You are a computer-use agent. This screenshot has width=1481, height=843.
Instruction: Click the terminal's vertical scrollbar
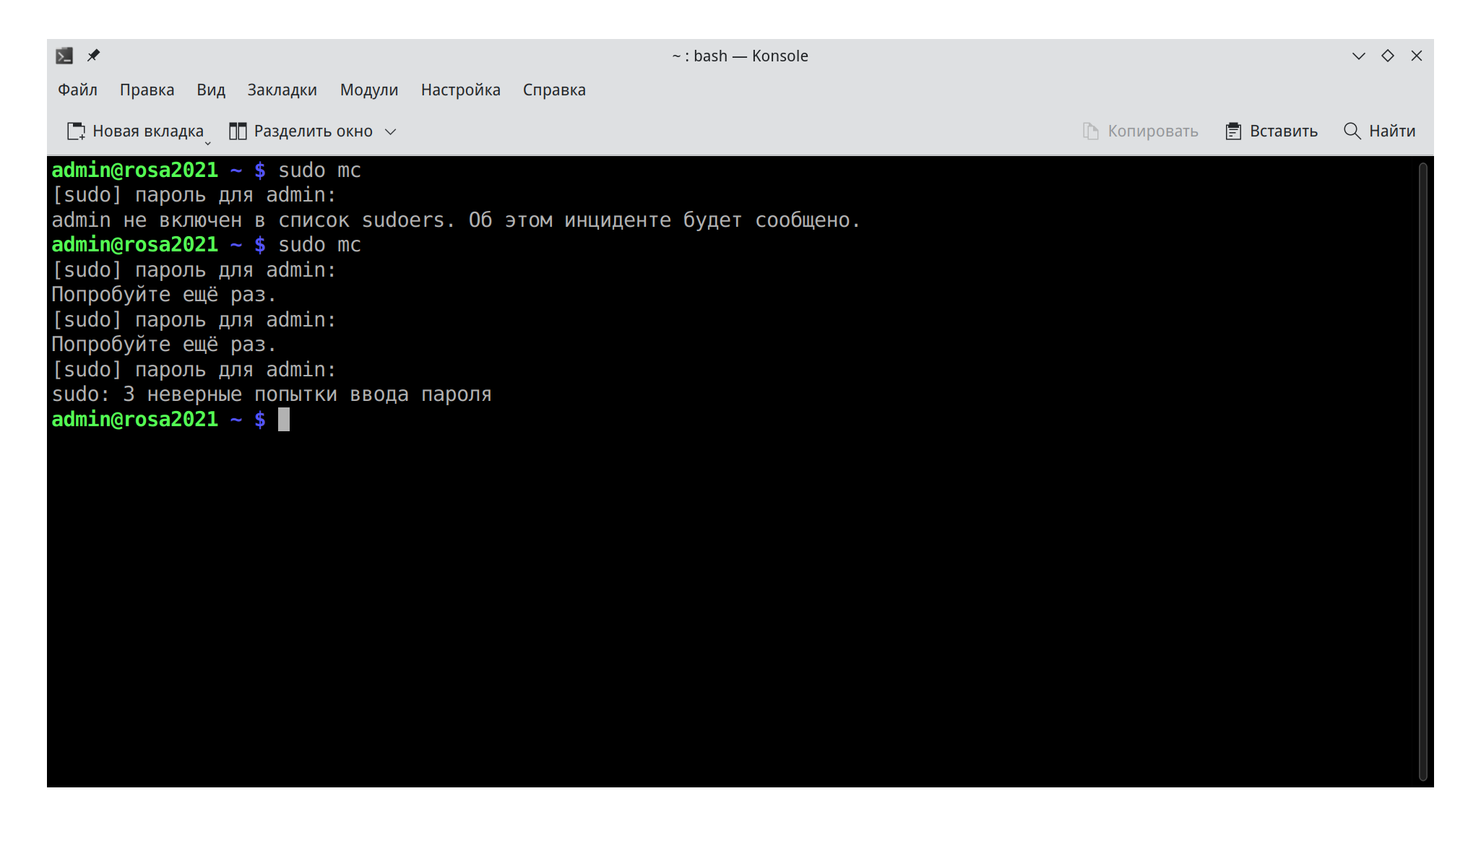[x=1422, y=470]
